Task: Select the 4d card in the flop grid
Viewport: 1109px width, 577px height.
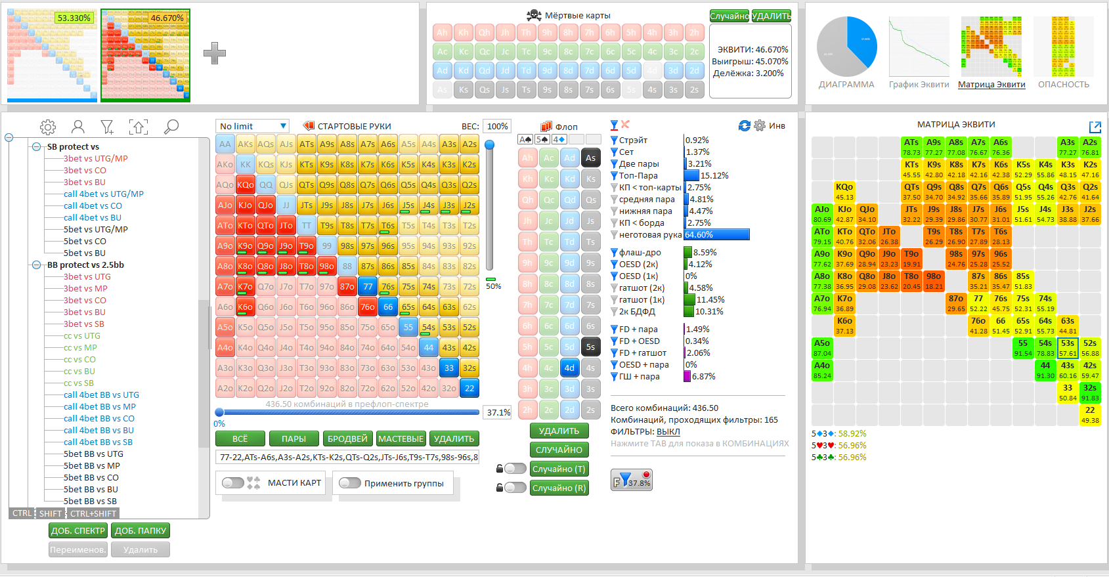Action: [x=570, y=368]
